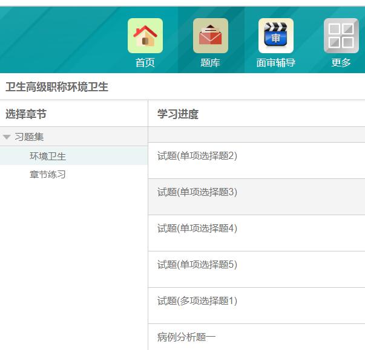Select the 题库 label in the navigation bar

(211, 63)
